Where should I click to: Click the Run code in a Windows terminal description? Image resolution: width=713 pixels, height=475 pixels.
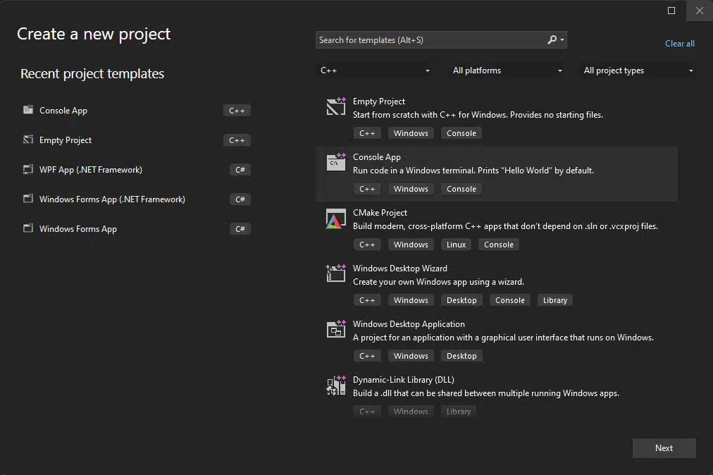pos(473,171)
